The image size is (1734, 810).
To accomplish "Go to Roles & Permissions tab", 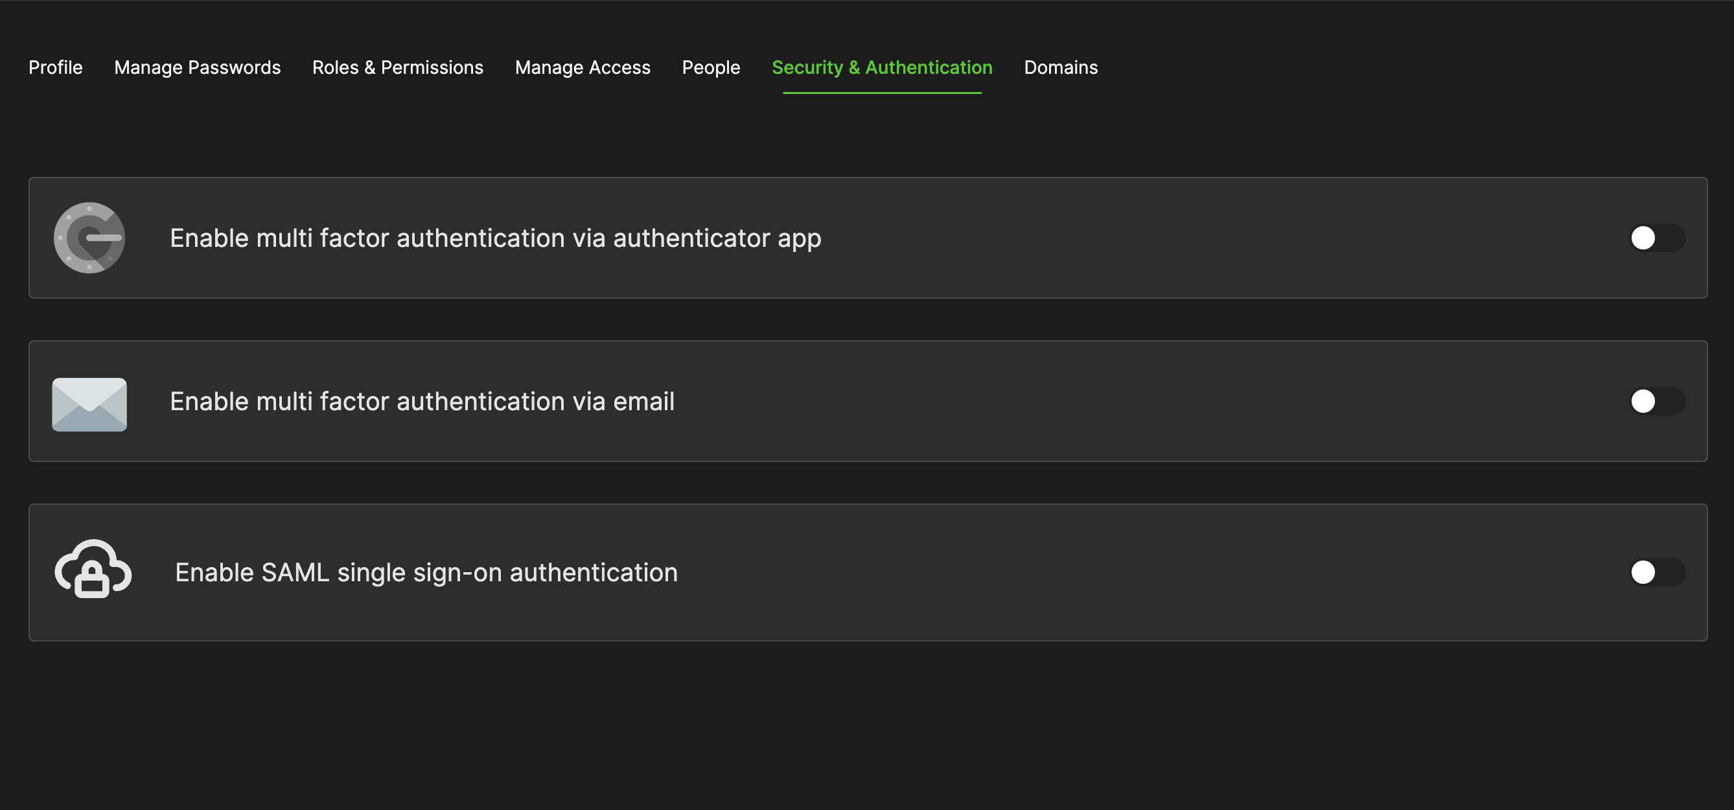I will click(398, 67).
